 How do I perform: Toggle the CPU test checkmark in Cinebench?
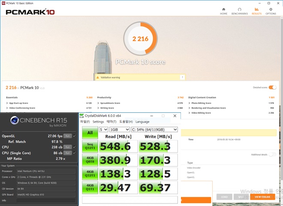tap(74, 147)
